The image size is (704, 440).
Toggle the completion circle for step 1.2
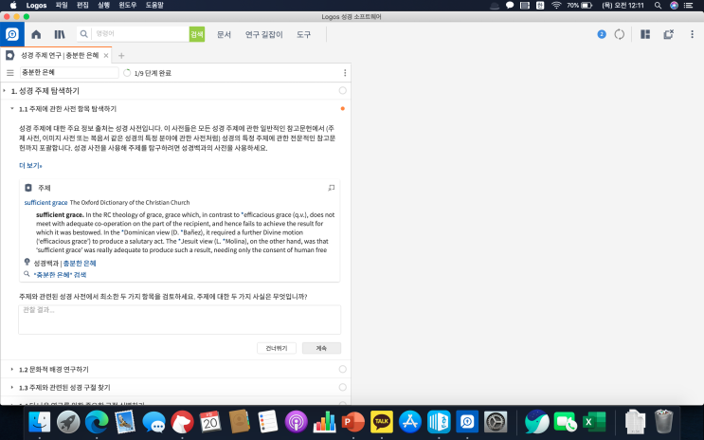click(343, 369)
